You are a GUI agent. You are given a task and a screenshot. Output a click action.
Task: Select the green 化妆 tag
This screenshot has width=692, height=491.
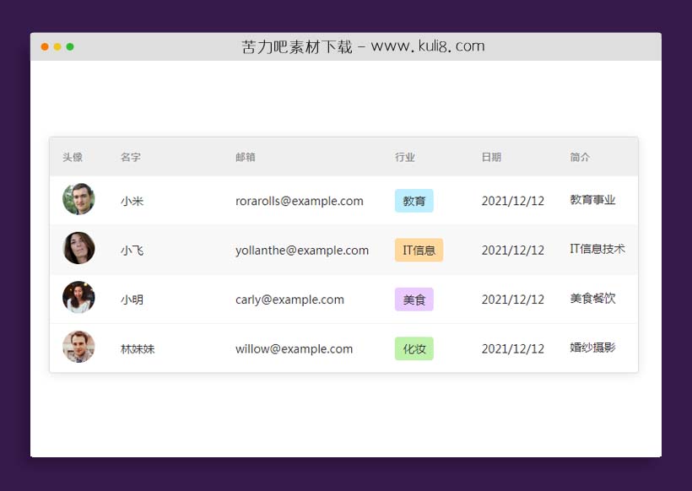point(413,348)
